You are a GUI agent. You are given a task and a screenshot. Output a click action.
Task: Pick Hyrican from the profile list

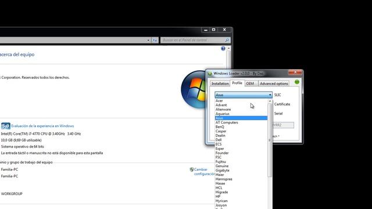241,201
